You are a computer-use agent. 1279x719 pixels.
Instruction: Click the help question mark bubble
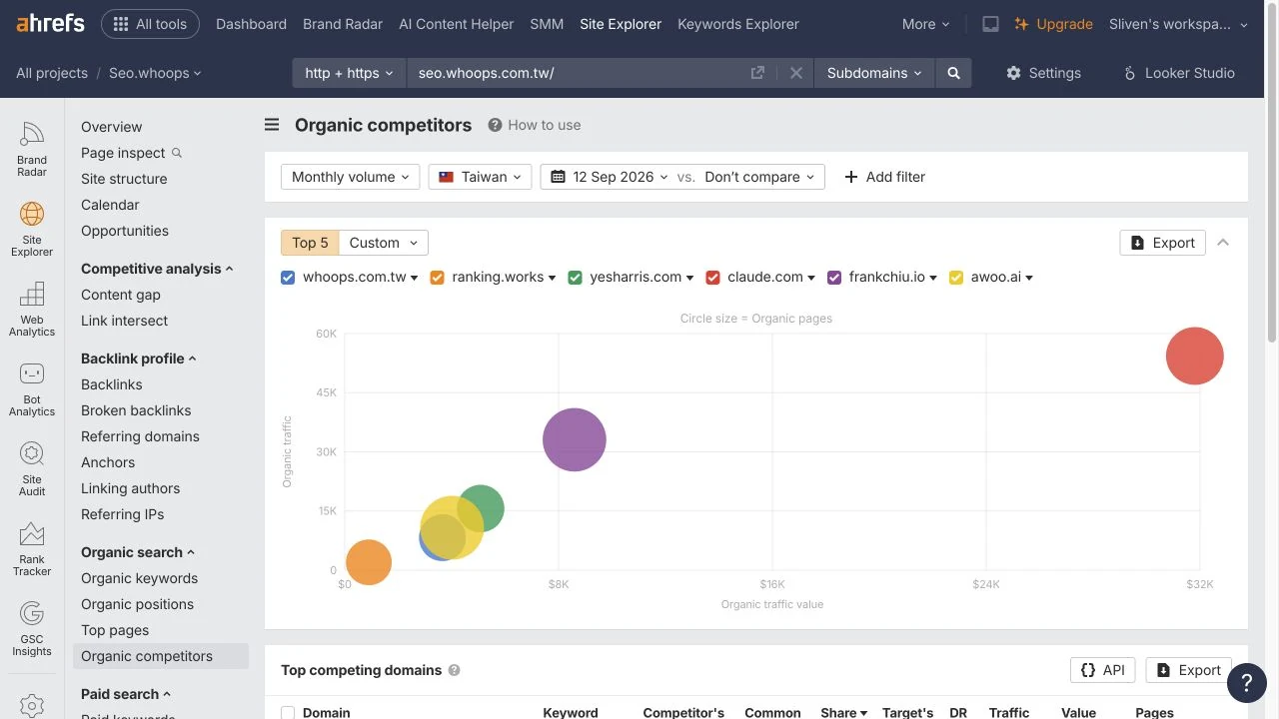pos(1246,682)
